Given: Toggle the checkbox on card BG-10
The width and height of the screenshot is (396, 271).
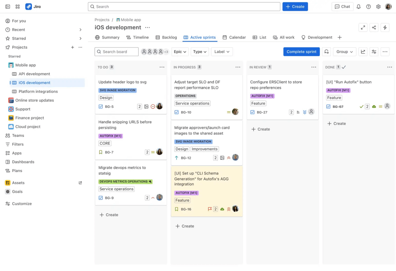Looking at the screenshot, I should [176, 112].
